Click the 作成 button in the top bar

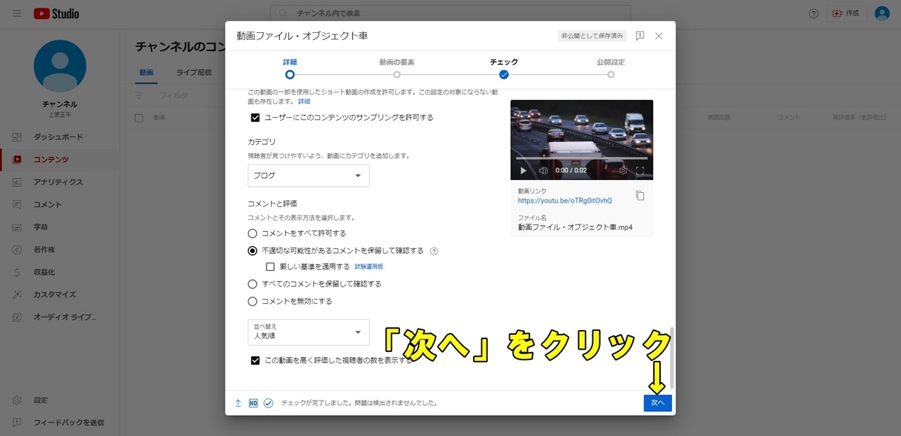pos(846,13)
